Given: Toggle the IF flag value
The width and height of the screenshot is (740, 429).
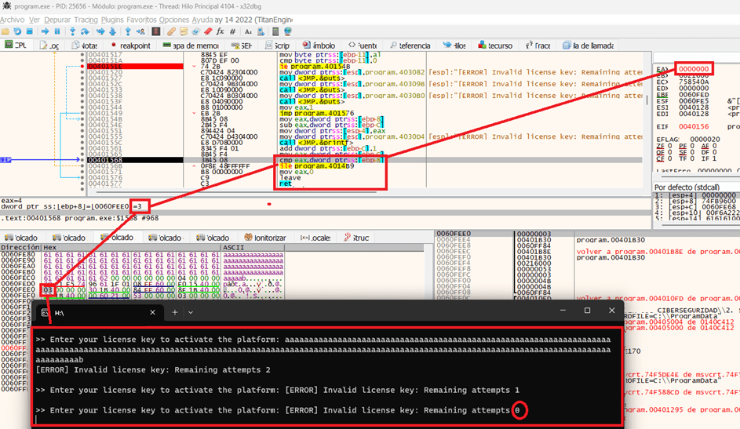Looking at the screenshot, I should pos(713,159).
